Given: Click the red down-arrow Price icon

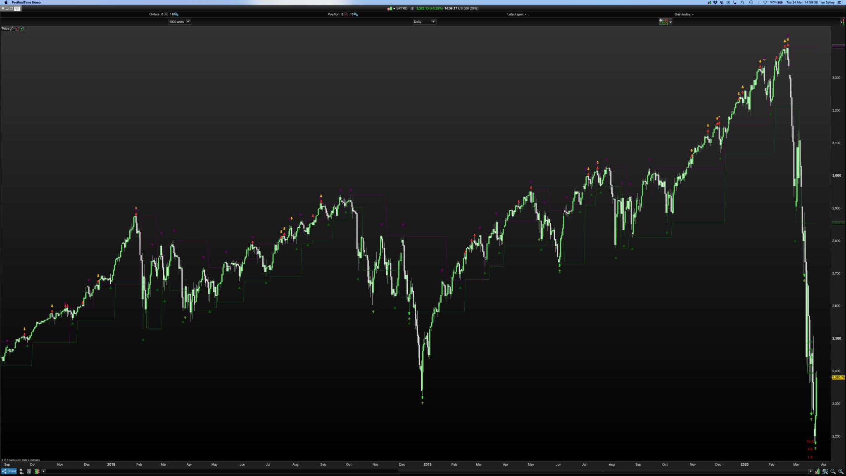Looking at the screenshot, I should click(17, 29).
